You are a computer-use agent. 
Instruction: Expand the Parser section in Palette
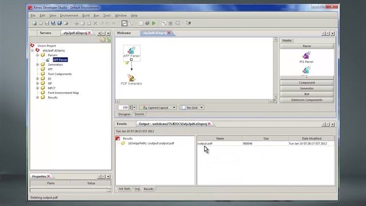[307, 46]
